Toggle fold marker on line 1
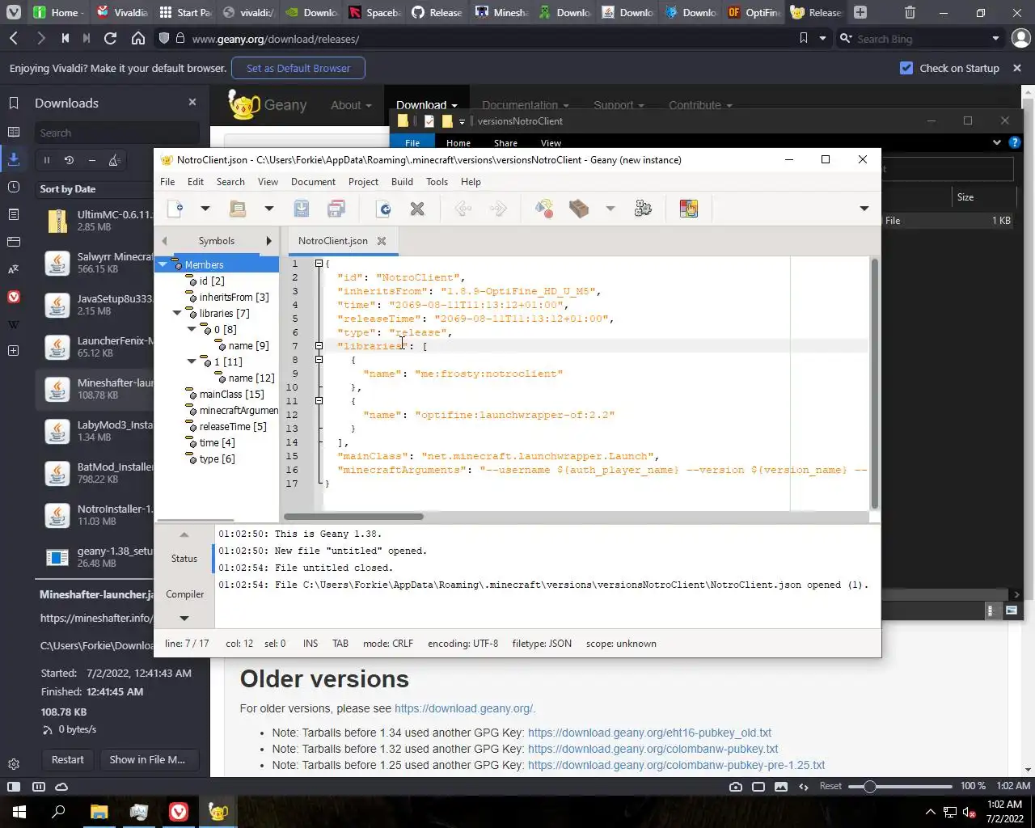This screenshot has height=828, width=1035. (x=319, y=264)
